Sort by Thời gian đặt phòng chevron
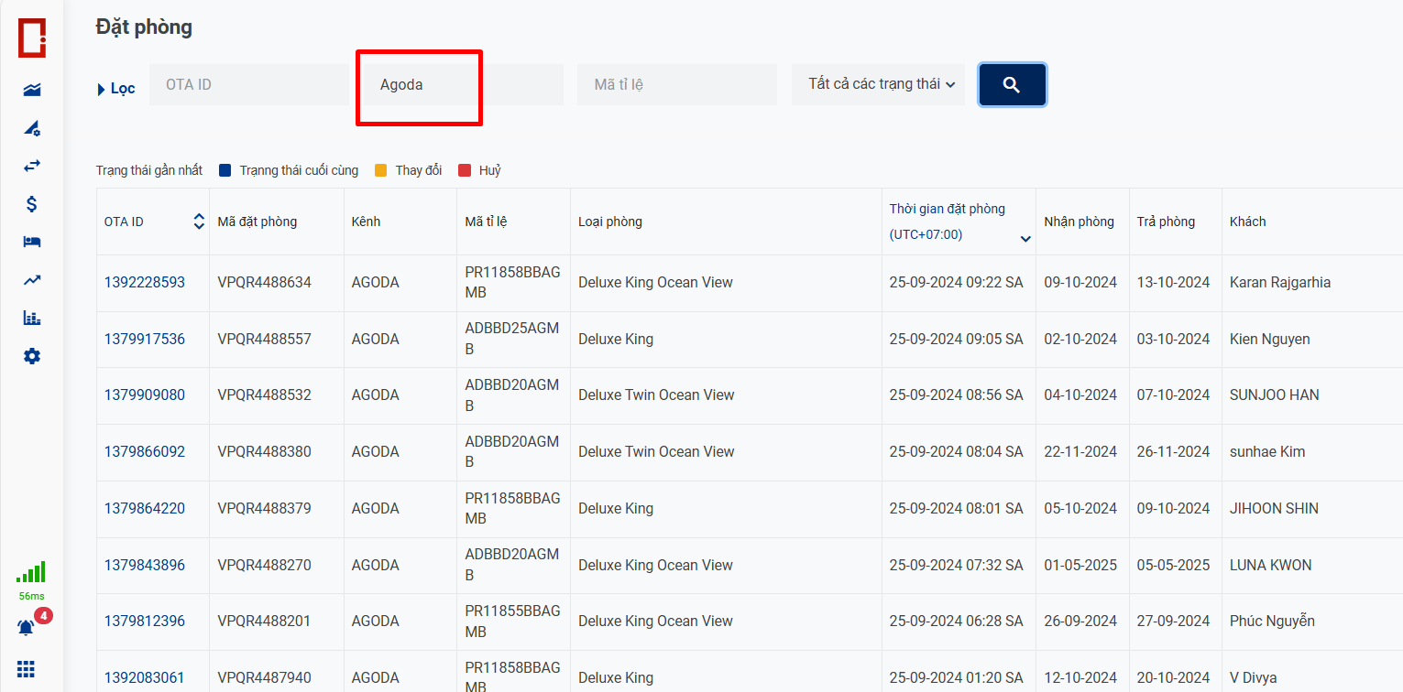The height and width of the screenshot is (692, 1403). (x=1025, y=239)
